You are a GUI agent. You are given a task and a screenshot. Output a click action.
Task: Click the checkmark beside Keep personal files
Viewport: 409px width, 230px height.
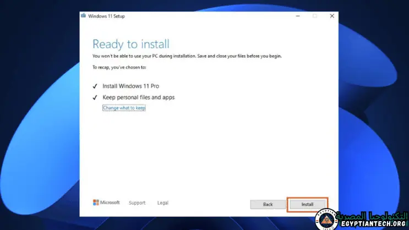tap(95, 97)
